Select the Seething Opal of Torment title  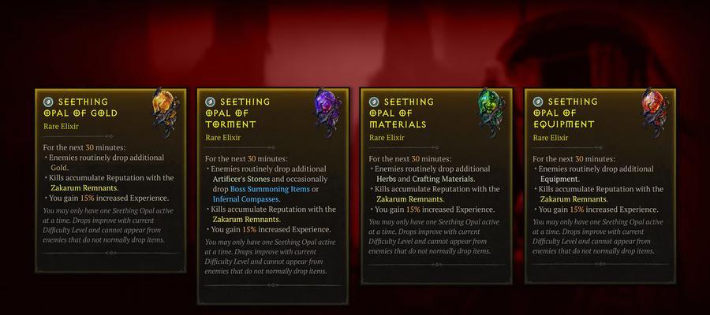(x=237, y=113)
